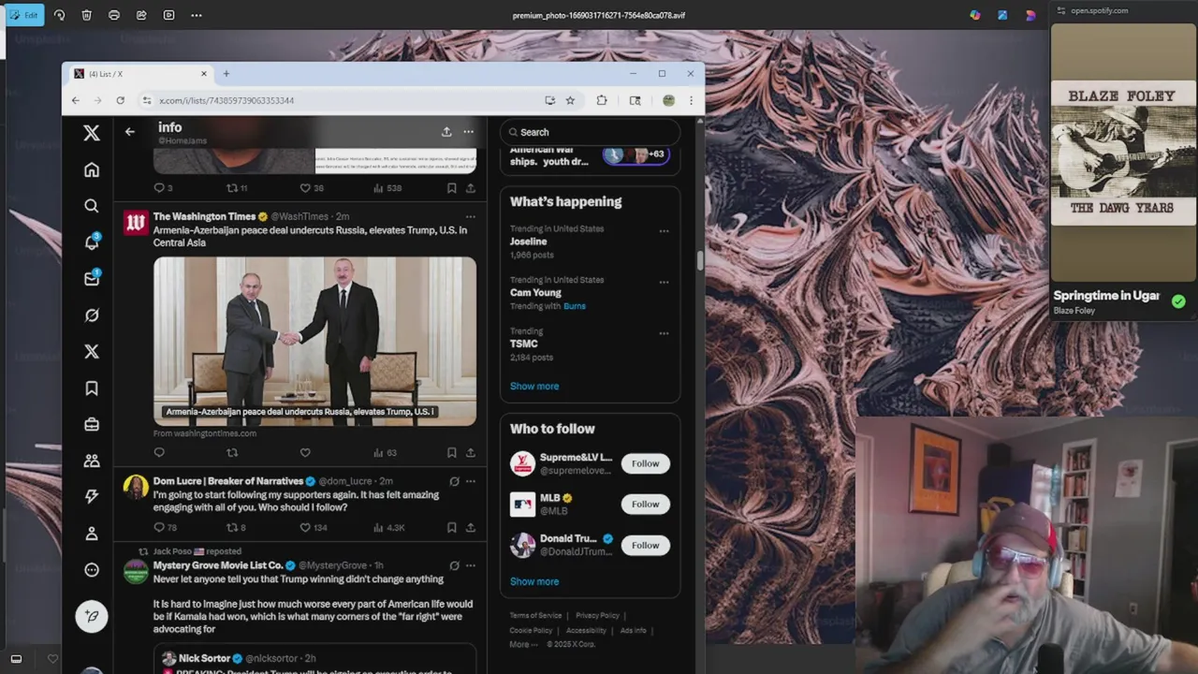Click the Chrome profile avatar
Screen dimensions: 1198x674
pos(668,100)
